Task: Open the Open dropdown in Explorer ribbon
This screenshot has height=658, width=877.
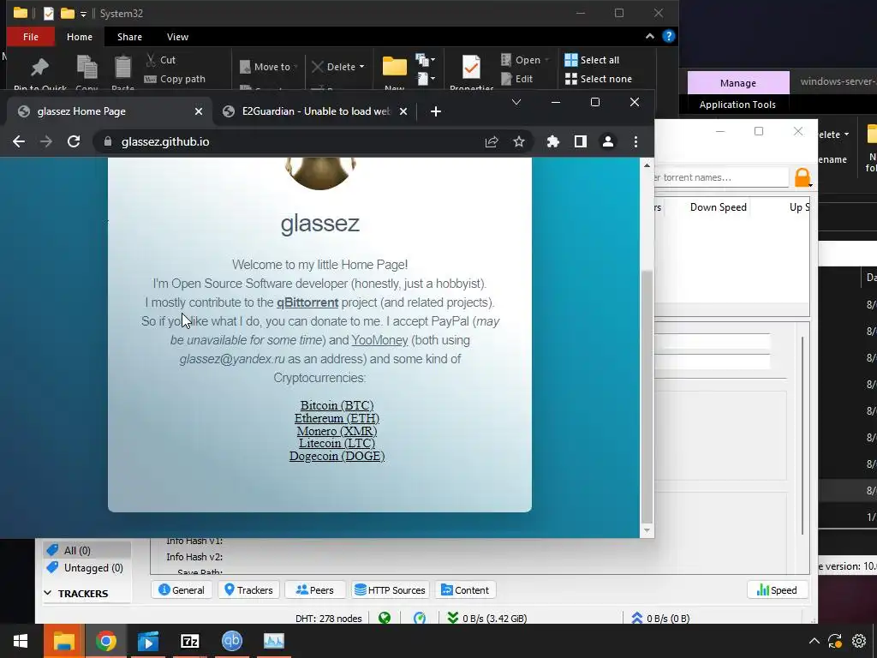Action: 525,60
